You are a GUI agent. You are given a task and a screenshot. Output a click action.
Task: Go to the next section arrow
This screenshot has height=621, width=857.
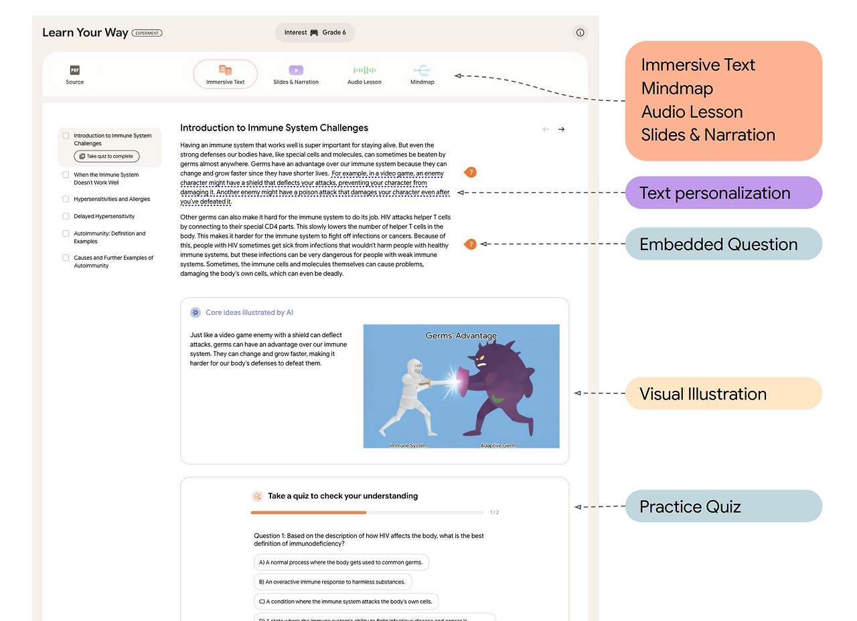561,129
